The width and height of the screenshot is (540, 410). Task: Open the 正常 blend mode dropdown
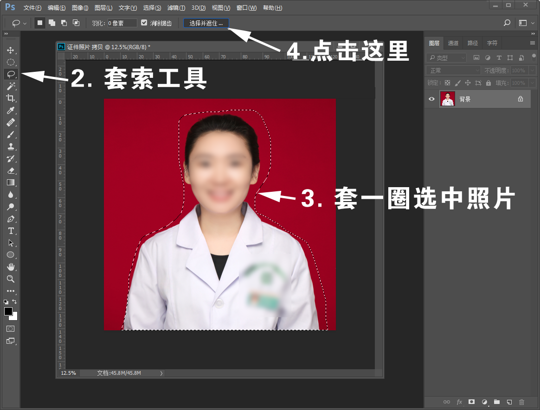[454, 70]
